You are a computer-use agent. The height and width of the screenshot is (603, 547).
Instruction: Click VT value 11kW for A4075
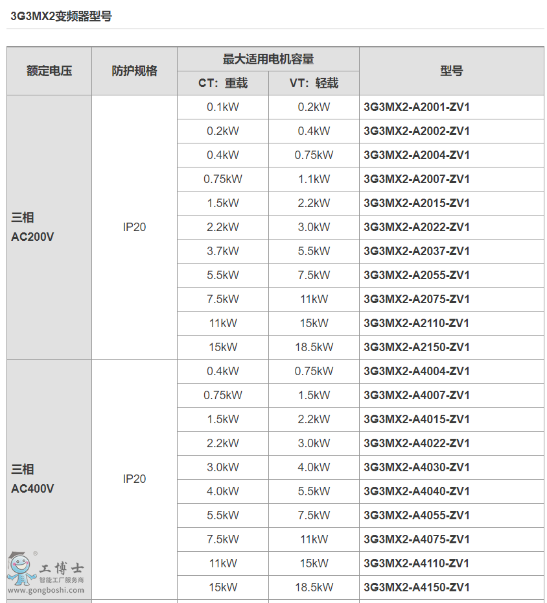[x=314, y=539]
